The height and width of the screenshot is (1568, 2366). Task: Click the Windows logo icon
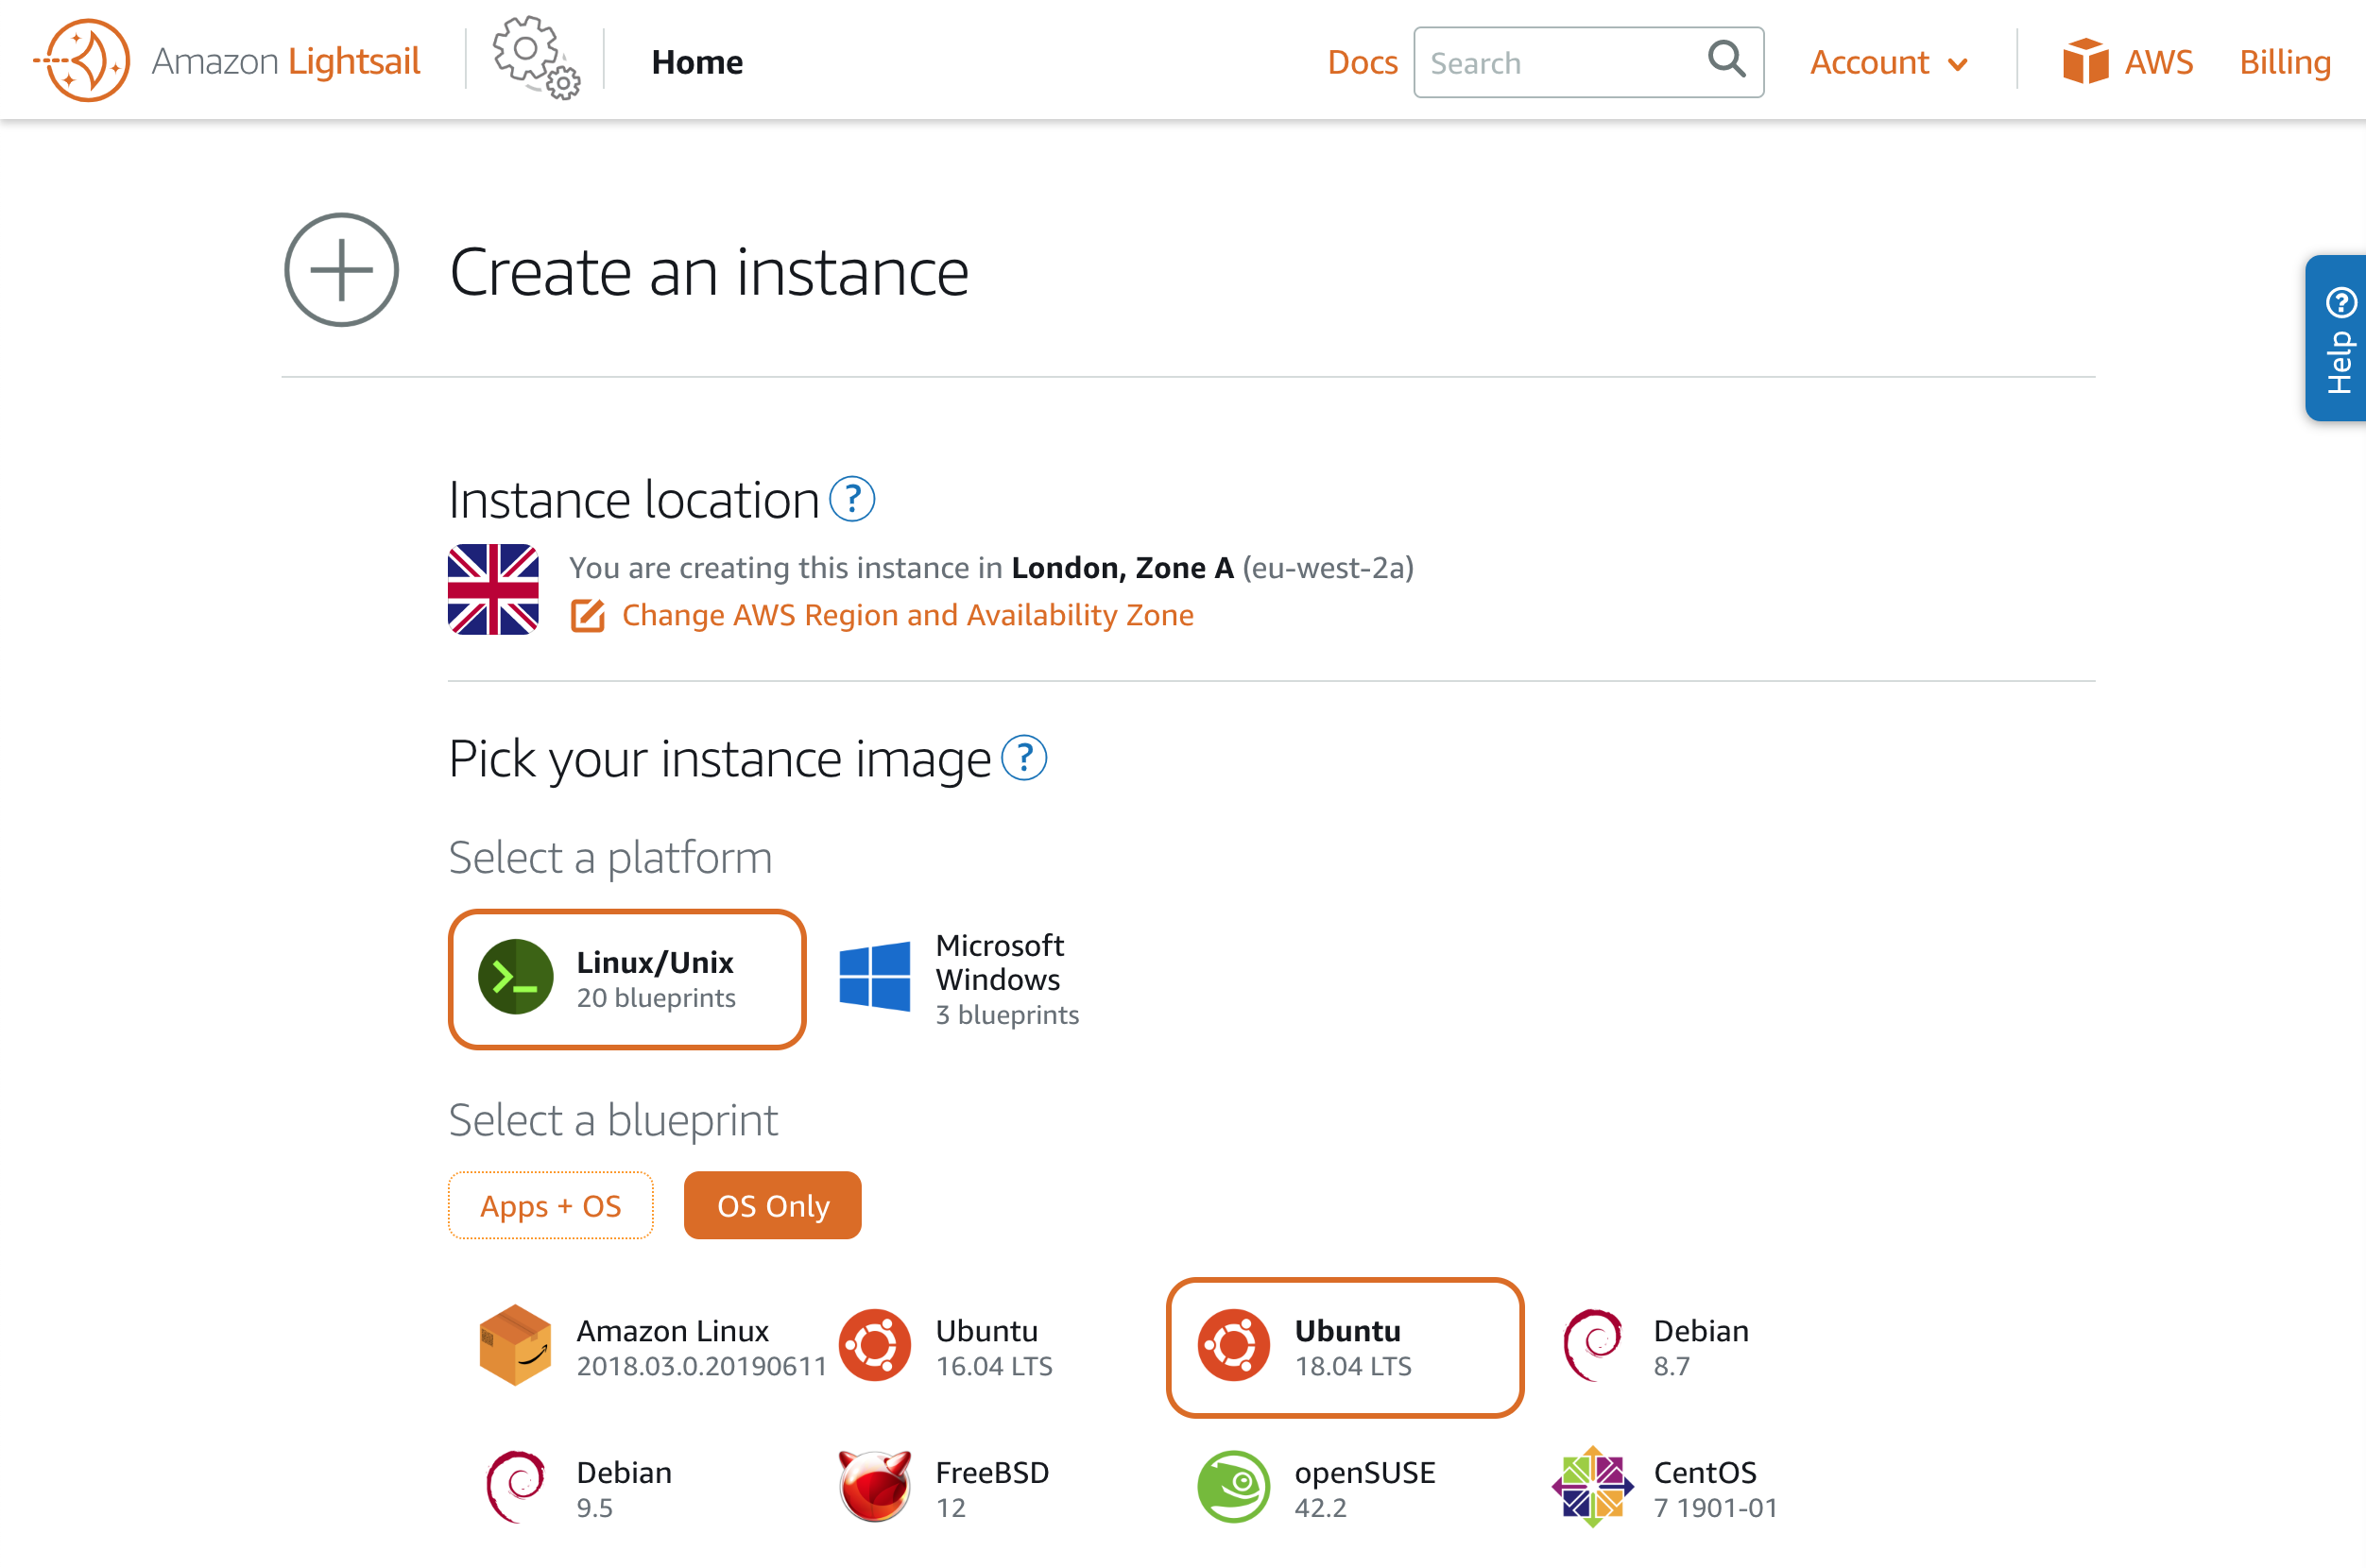pos(874,977)
